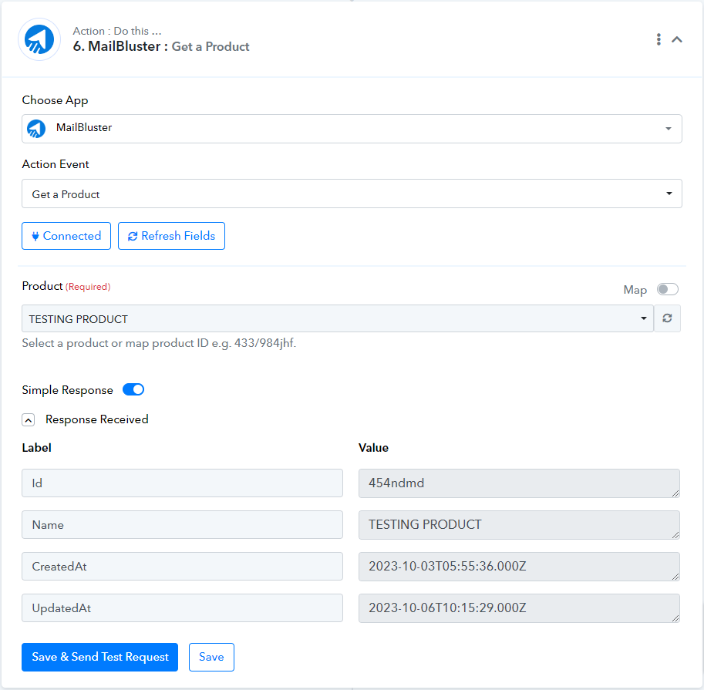Viewport: 704px width, 690px height.
Task: Click the CreatedAt timestamp value field
Action: click(519, 567)
